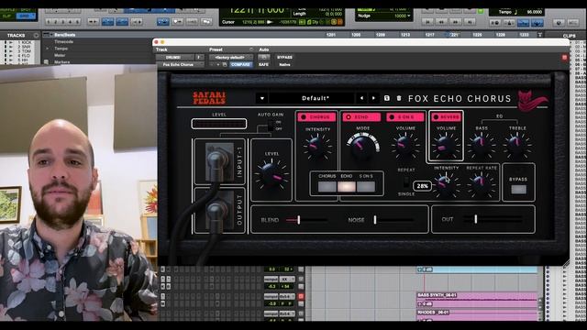Select the 1 KICK track in Tracks list
The height and width of the screenshot is (330, 587).
pos(25,43)
